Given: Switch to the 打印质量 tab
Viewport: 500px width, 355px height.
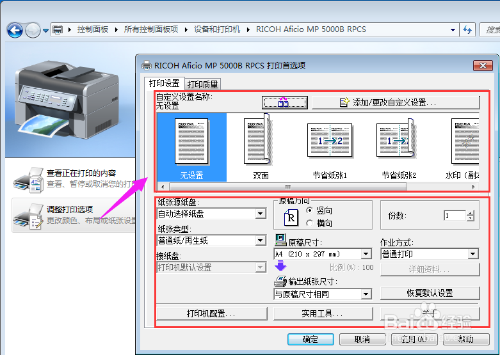Looking at the screenshot, I should point(203,84).
